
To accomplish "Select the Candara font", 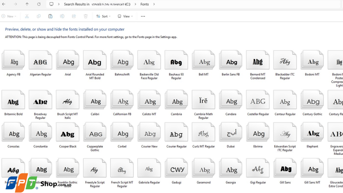I will click(231, 103).
